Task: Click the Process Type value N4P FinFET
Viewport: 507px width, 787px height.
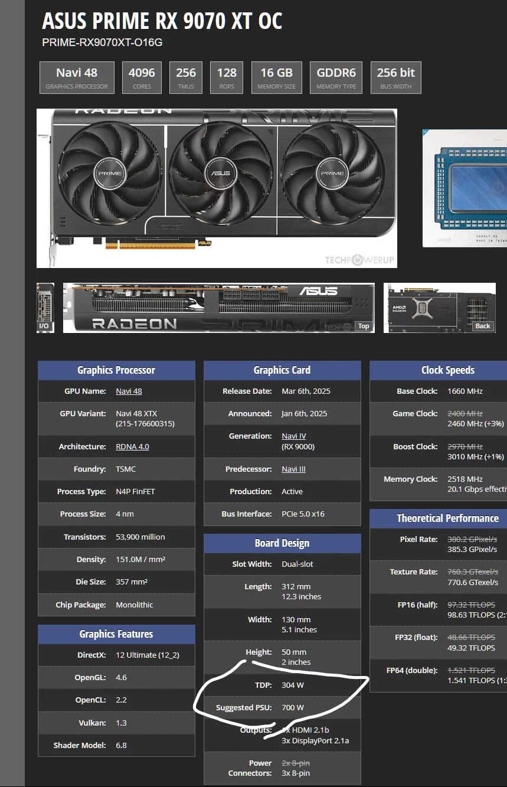Action: (x=135, y=491)
